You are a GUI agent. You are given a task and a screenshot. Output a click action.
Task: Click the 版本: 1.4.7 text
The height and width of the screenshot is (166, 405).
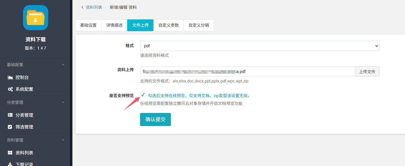[36, 48]
